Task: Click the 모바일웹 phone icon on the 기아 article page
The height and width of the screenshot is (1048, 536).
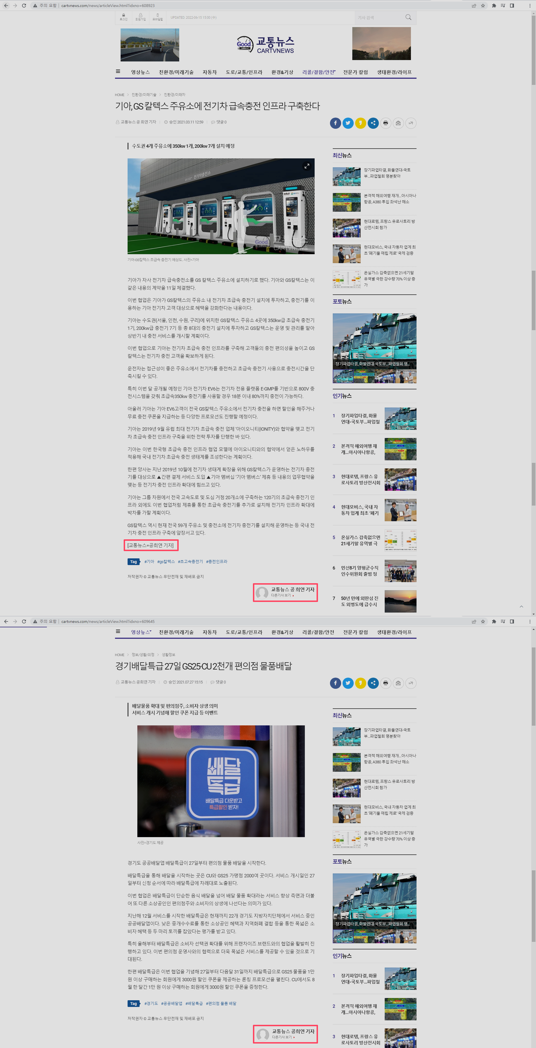Action: [x=157, y=17]
